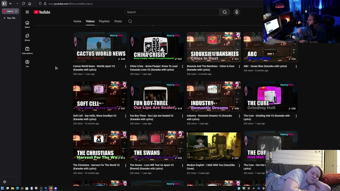
Task: Open Discord from the taskbar
Action: [56, 188]
